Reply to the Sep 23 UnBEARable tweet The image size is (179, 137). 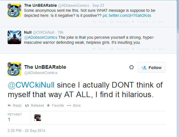[100, 22]
